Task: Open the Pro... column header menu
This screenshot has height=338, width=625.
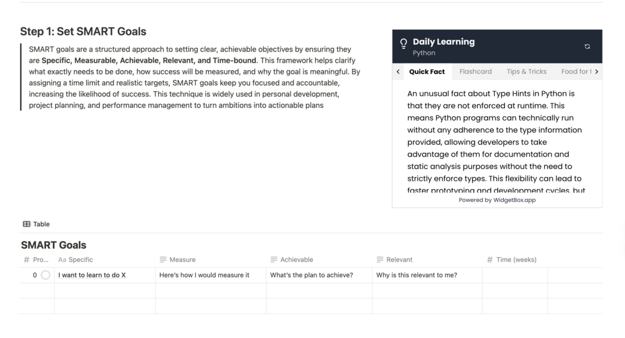Action: [36, 260]
